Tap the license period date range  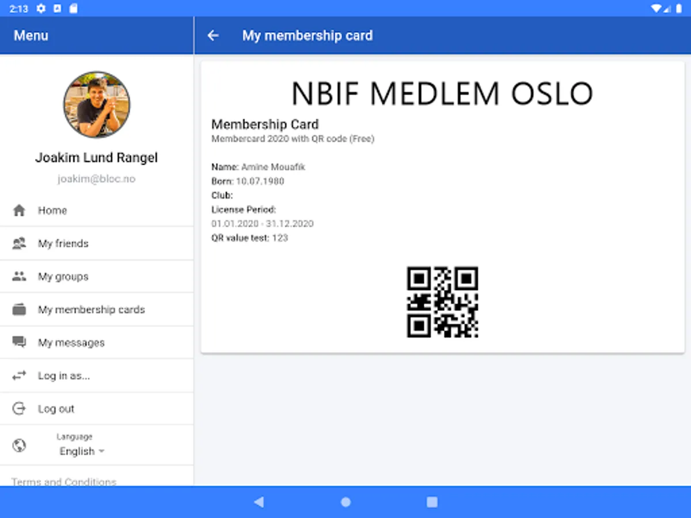pyautogui.click(x=262, y=224)
